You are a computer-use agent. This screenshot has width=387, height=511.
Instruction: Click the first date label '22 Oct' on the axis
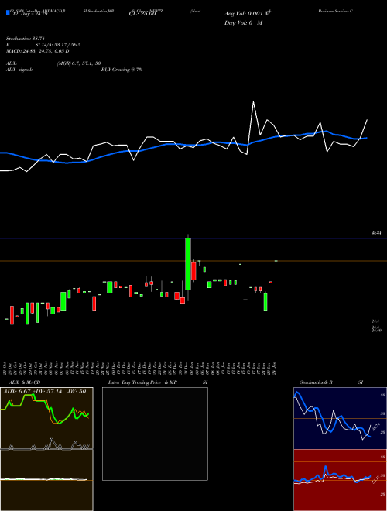[x=6, y=368]
